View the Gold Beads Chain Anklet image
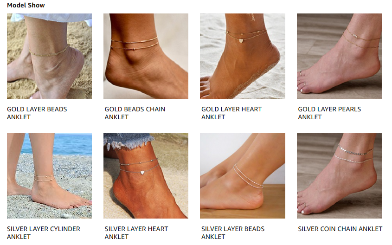Viewport: 392px width, 245px height. pos(146,56)
